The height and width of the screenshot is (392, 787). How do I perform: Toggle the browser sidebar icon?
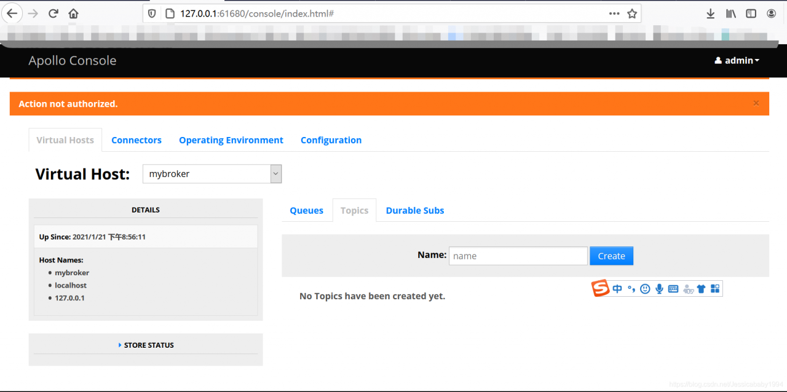pyautogui.click(x=751, y=14)
